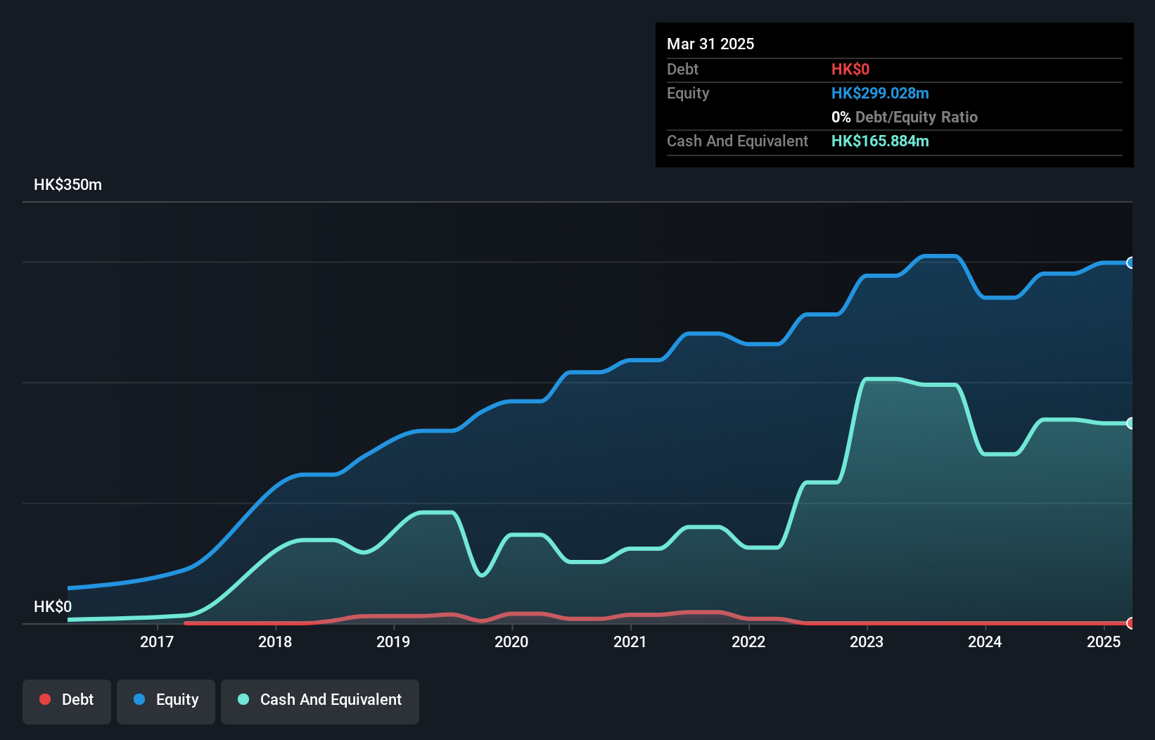The height and width of the screenshot is (740, 1155).
Task: Click the HK$0 y-axis label
Action: [x=53, y=606]
